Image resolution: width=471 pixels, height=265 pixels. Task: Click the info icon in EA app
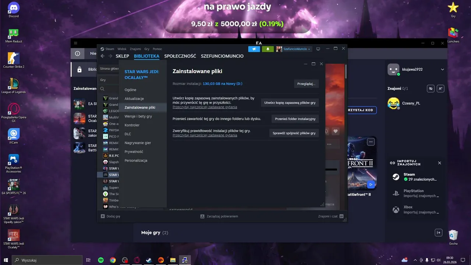[78, 53]
